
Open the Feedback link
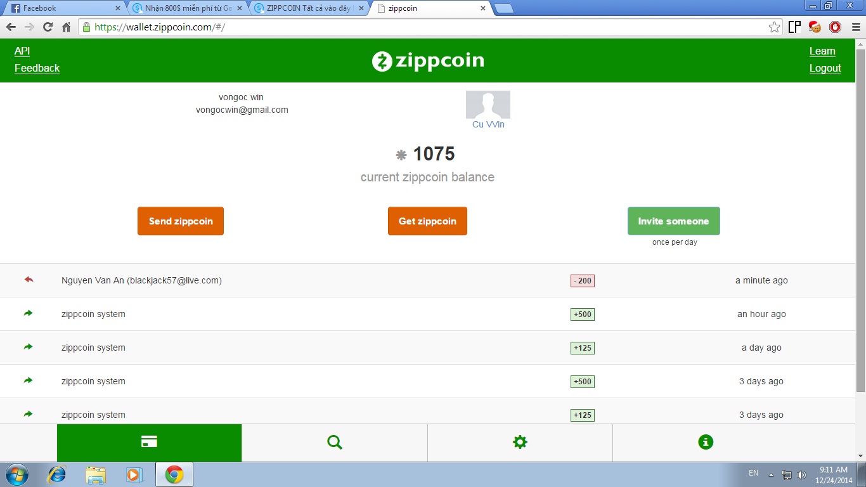point(37,68)
